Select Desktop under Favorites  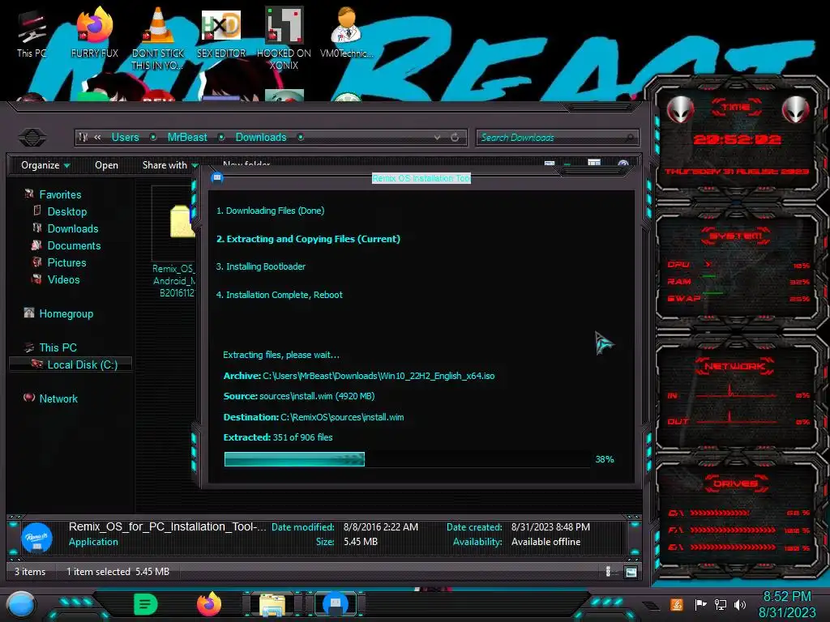67,211
